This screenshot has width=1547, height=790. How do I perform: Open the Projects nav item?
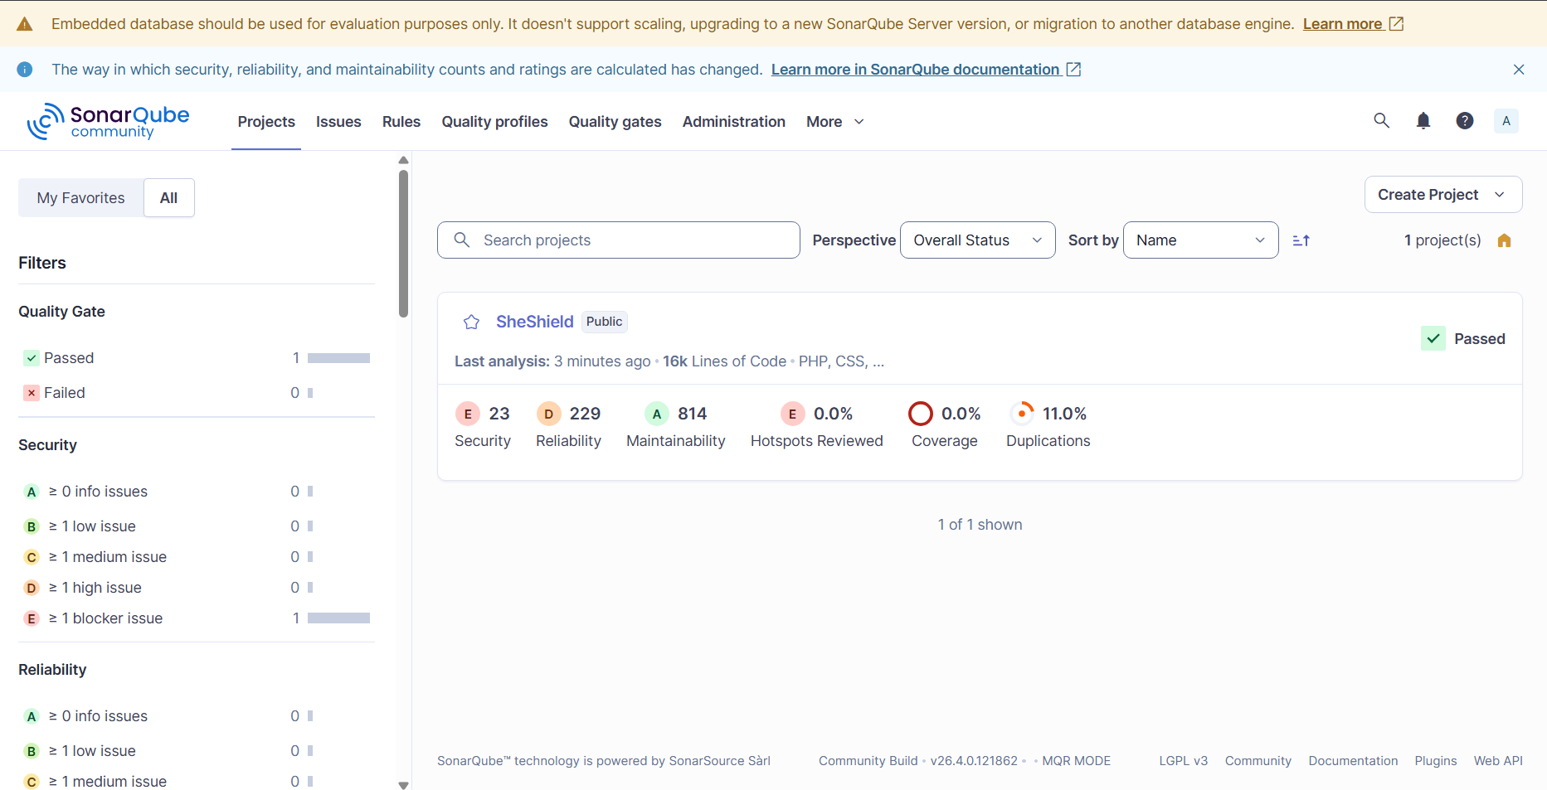pyautogui.click(x=266, y=122)
